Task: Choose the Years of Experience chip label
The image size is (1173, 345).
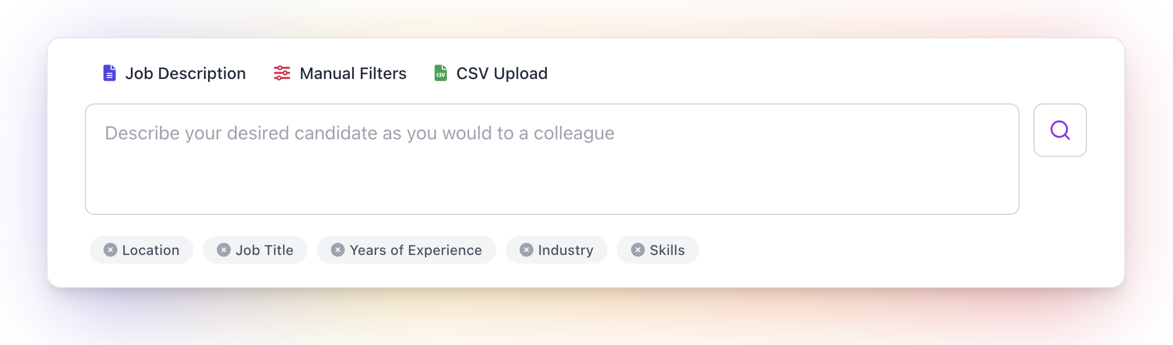Action: click(416, 250)
